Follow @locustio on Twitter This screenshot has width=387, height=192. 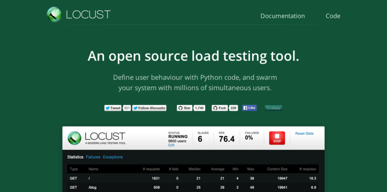click(149, 108)
